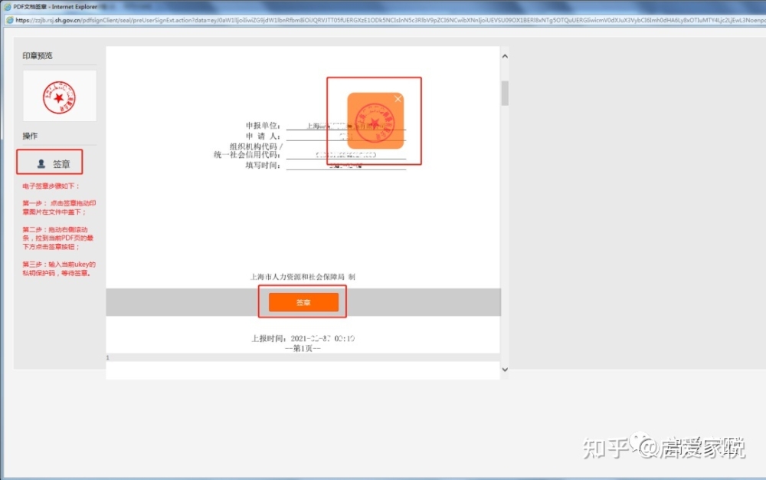Click the seal preview thumbnail in the sidebar
Viewport: 766px width, 480px height.
pos(59,96)
